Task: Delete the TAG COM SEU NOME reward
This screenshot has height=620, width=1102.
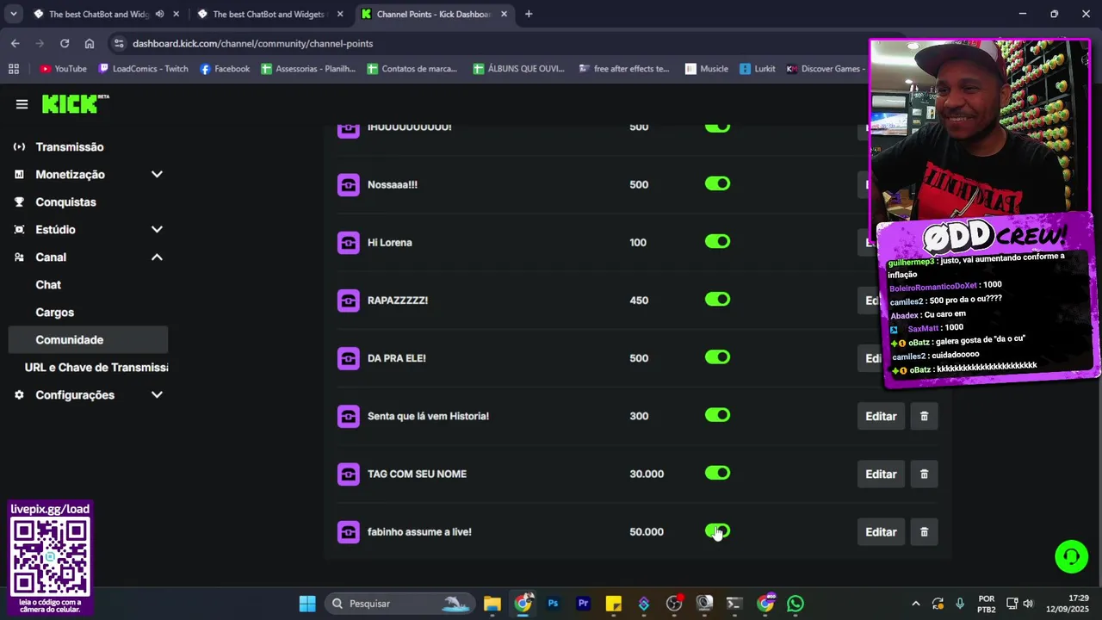Action: (924, 474)
